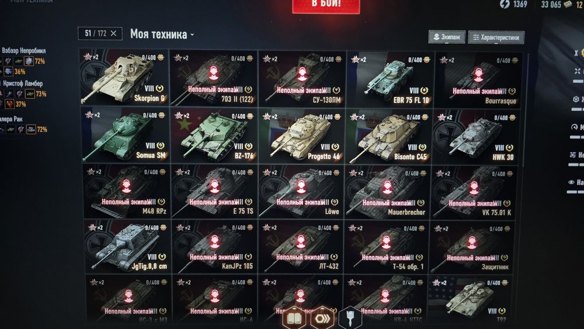
Task: Click the hexagon chevrons icon at bottom
Action: pos(322,318)
